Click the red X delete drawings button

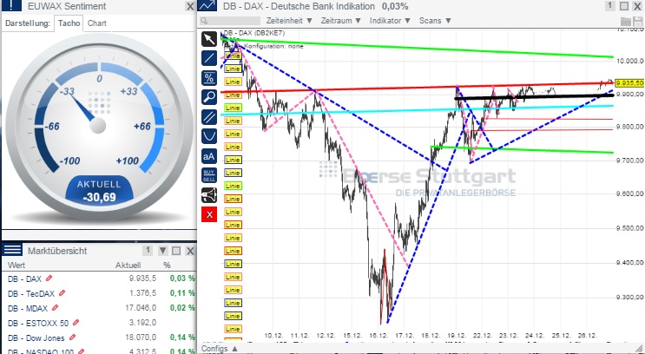click(x=209, y=214)
